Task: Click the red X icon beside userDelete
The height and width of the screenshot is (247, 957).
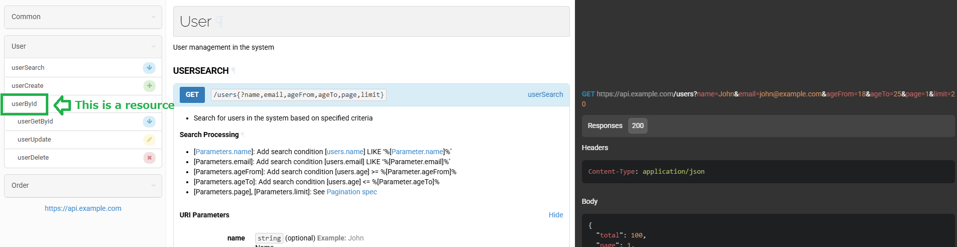Action: (149, 158)
